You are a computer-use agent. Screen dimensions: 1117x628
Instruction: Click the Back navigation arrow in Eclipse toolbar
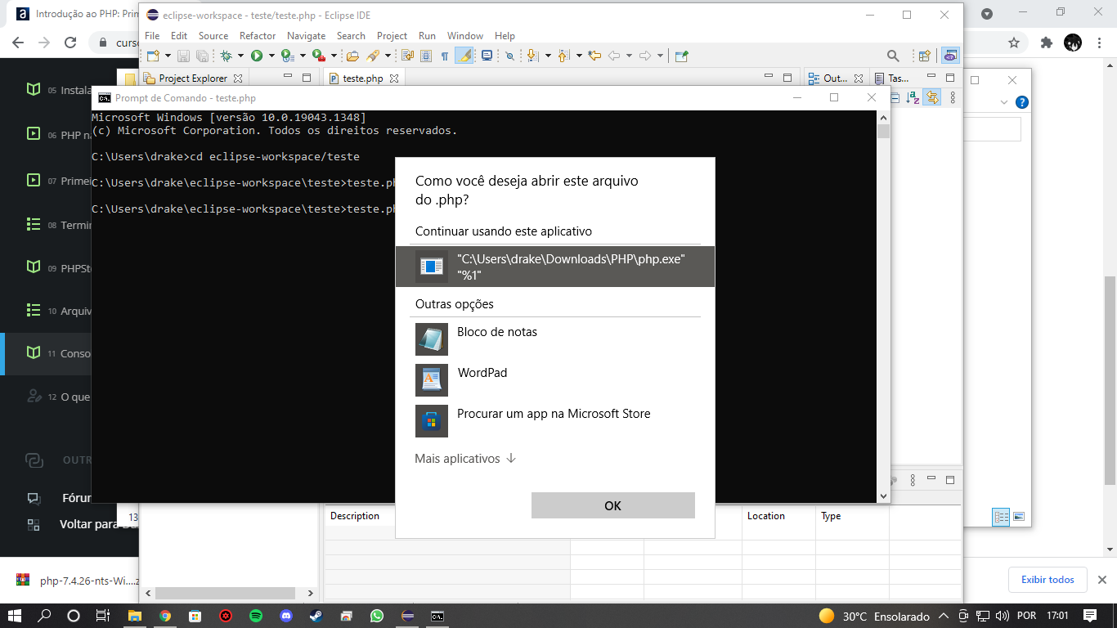tap(613, 56)
